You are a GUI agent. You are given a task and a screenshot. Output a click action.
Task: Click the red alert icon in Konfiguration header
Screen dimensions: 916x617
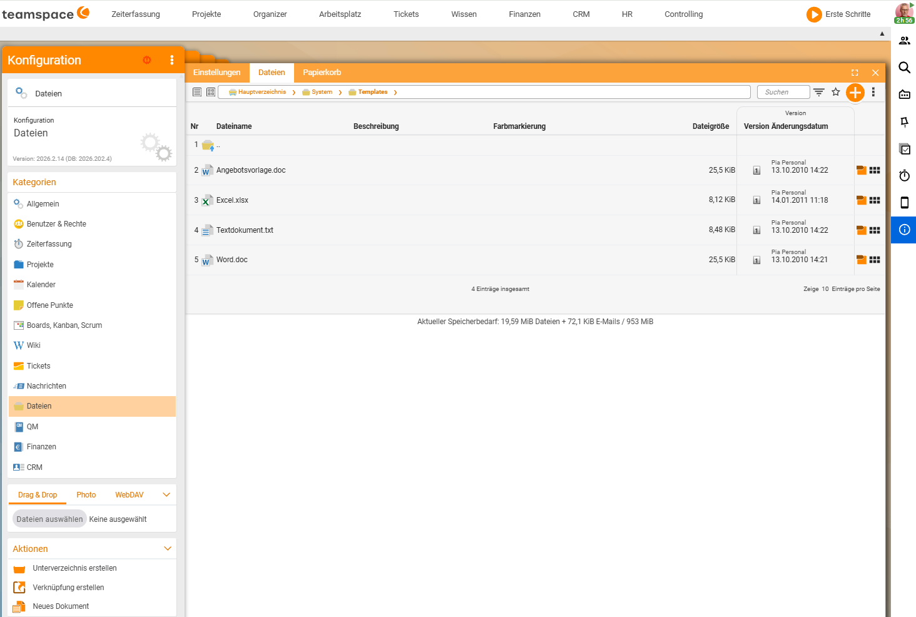point(147,60)
